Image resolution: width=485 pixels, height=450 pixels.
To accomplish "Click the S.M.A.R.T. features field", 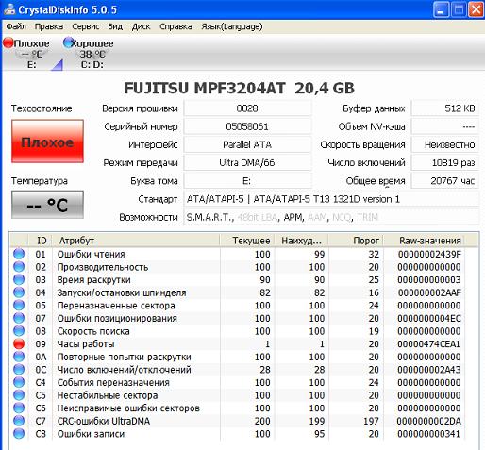I will click(331, 217).
